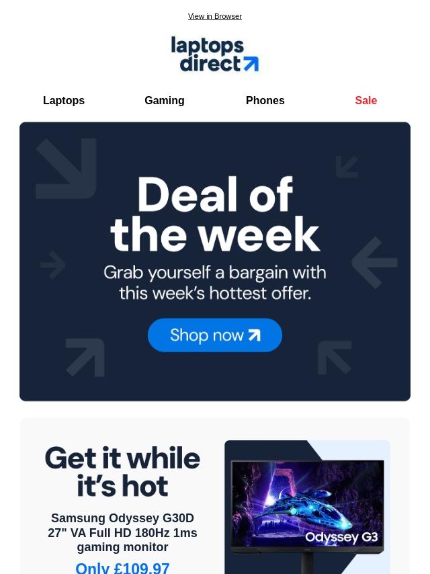Click the Only £109.97 price text
Screen dimensions: 430x574
coord(122,568)
